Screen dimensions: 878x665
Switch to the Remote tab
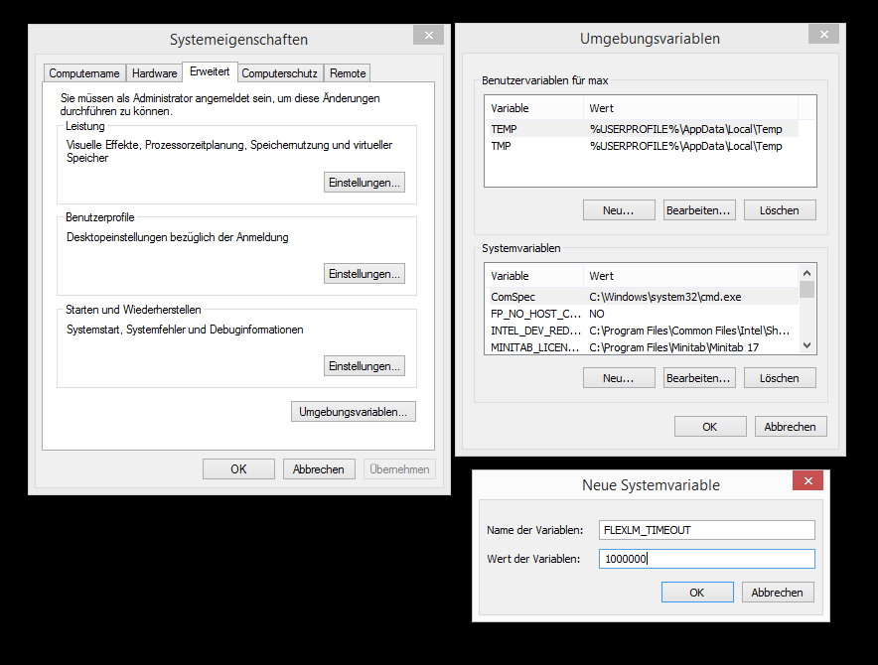point(348,73)
